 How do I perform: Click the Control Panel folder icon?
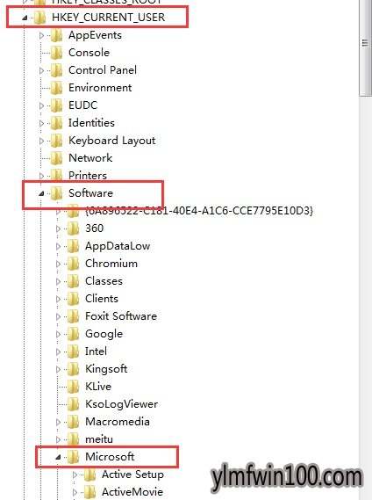pyautogui.click(x=57, y=70)
